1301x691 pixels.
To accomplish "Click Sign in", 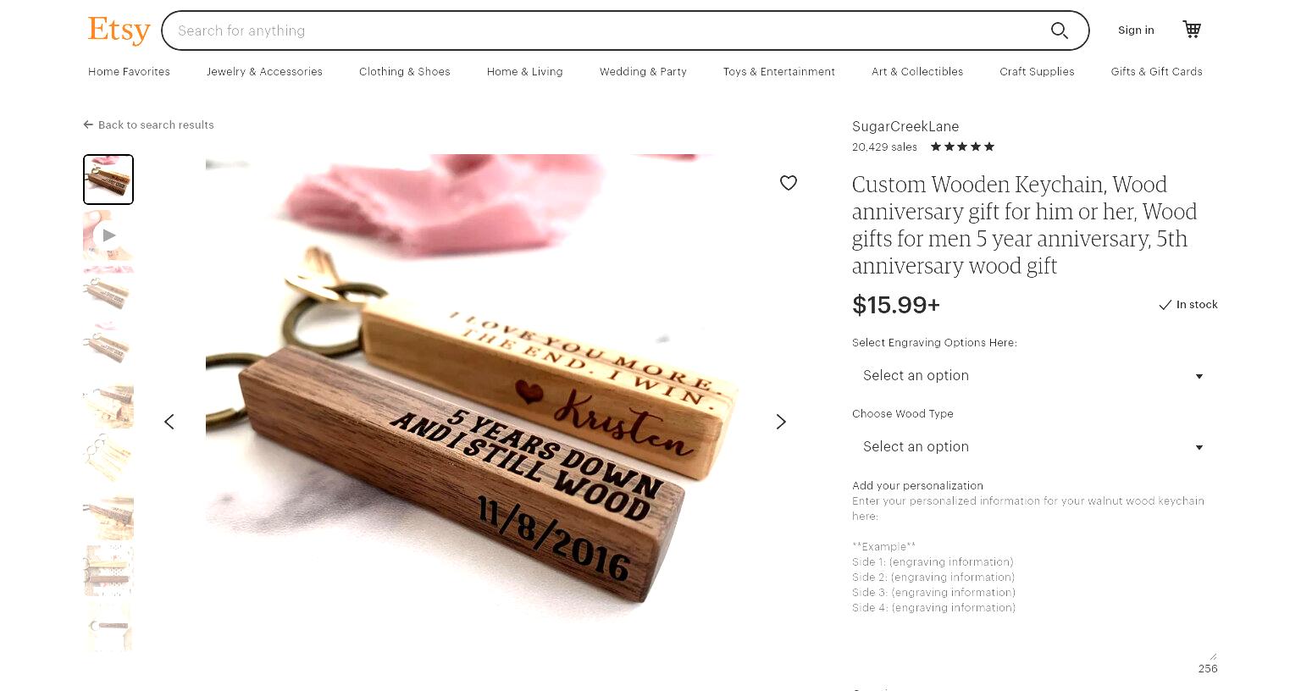I will 1136,30.
